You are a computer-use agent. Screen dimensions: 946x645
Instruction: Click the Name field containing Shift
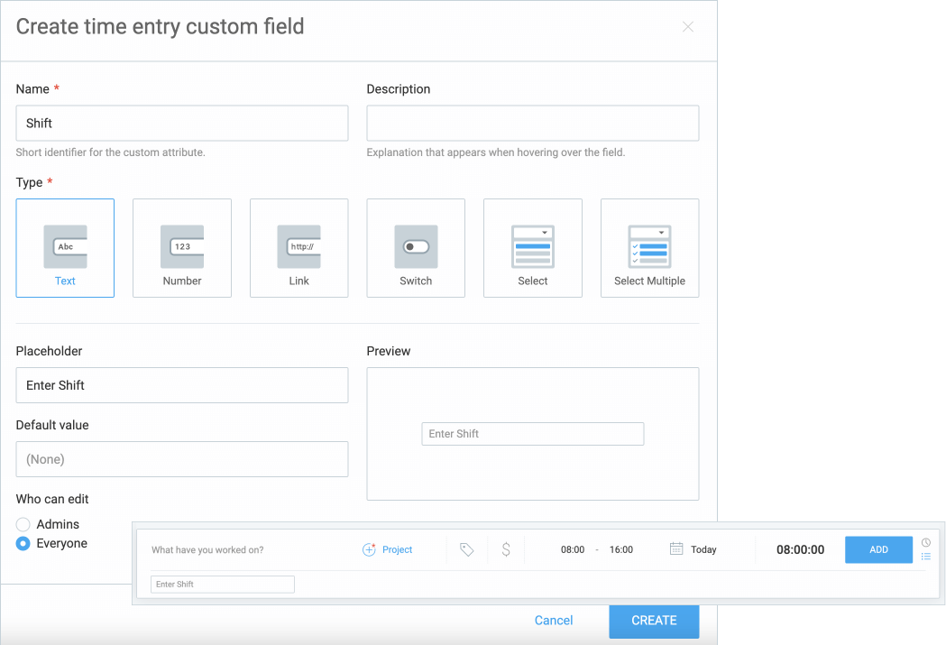click(x=182, y=123)
